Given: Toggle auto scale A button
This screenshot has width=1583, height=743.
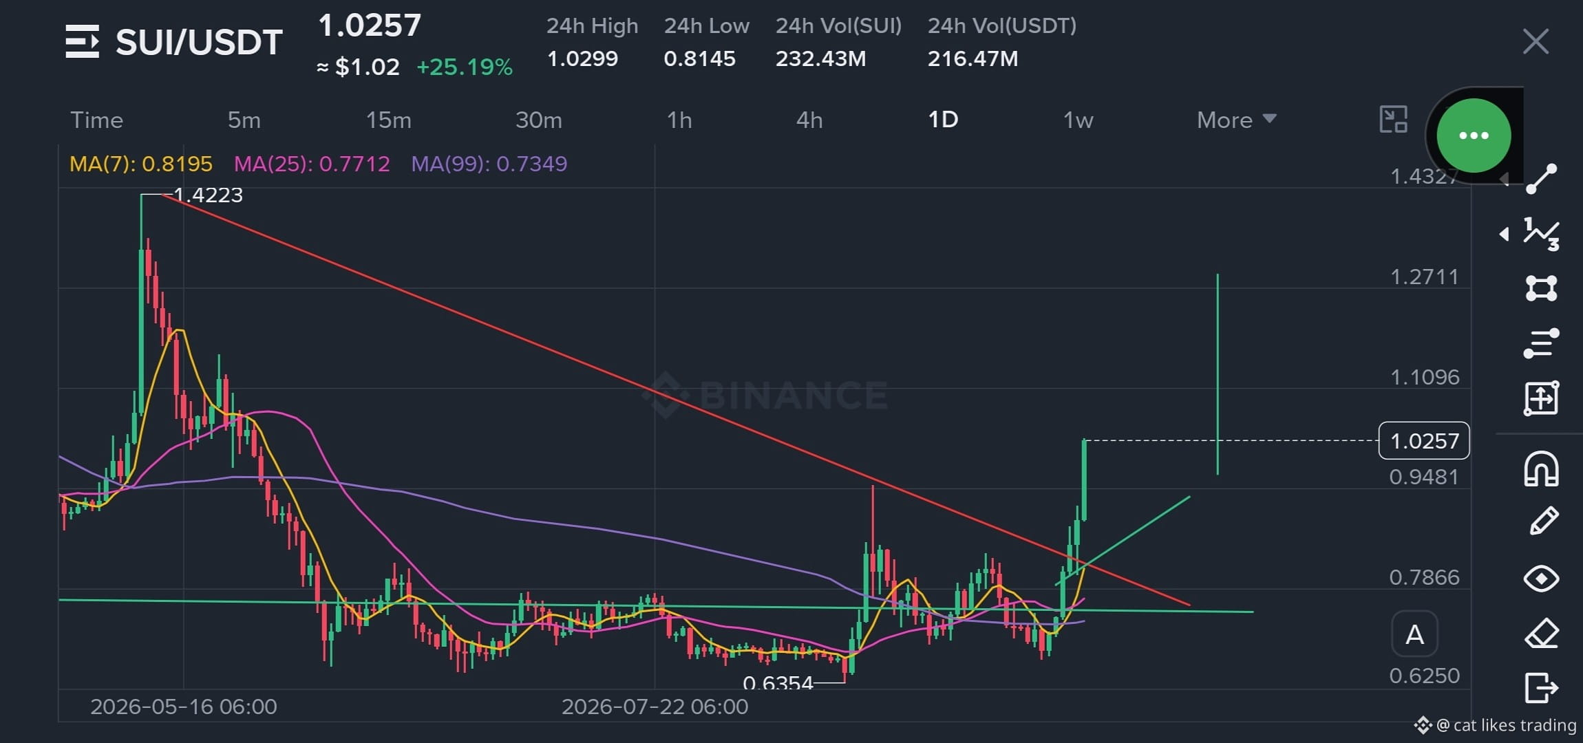Looking at the screenshot, I should click(x=1414, y=634).
